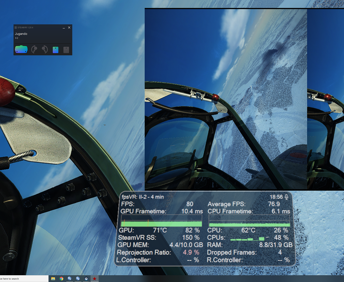Click the right controller icon in SteamVR
Viewport: 344px width, 282px height.
pyautogui.click(x=45, y=50)
